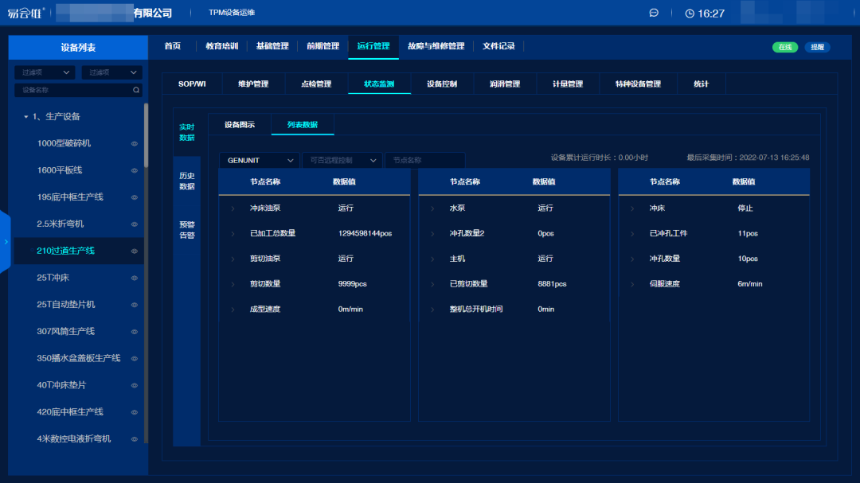Viewport: 860px width, 483px height.
Task: Collapse the device list via the left-edge arrow
Action: 4,242
